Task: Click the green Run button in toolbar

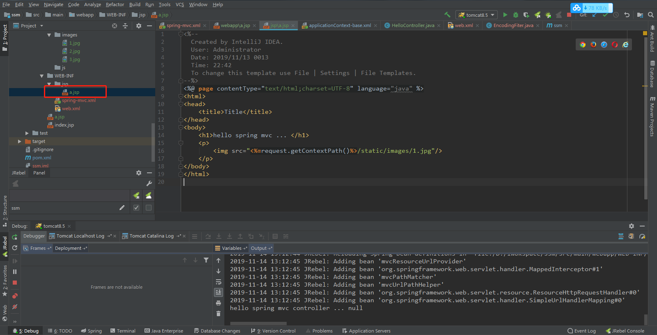Action: point(505,15)
